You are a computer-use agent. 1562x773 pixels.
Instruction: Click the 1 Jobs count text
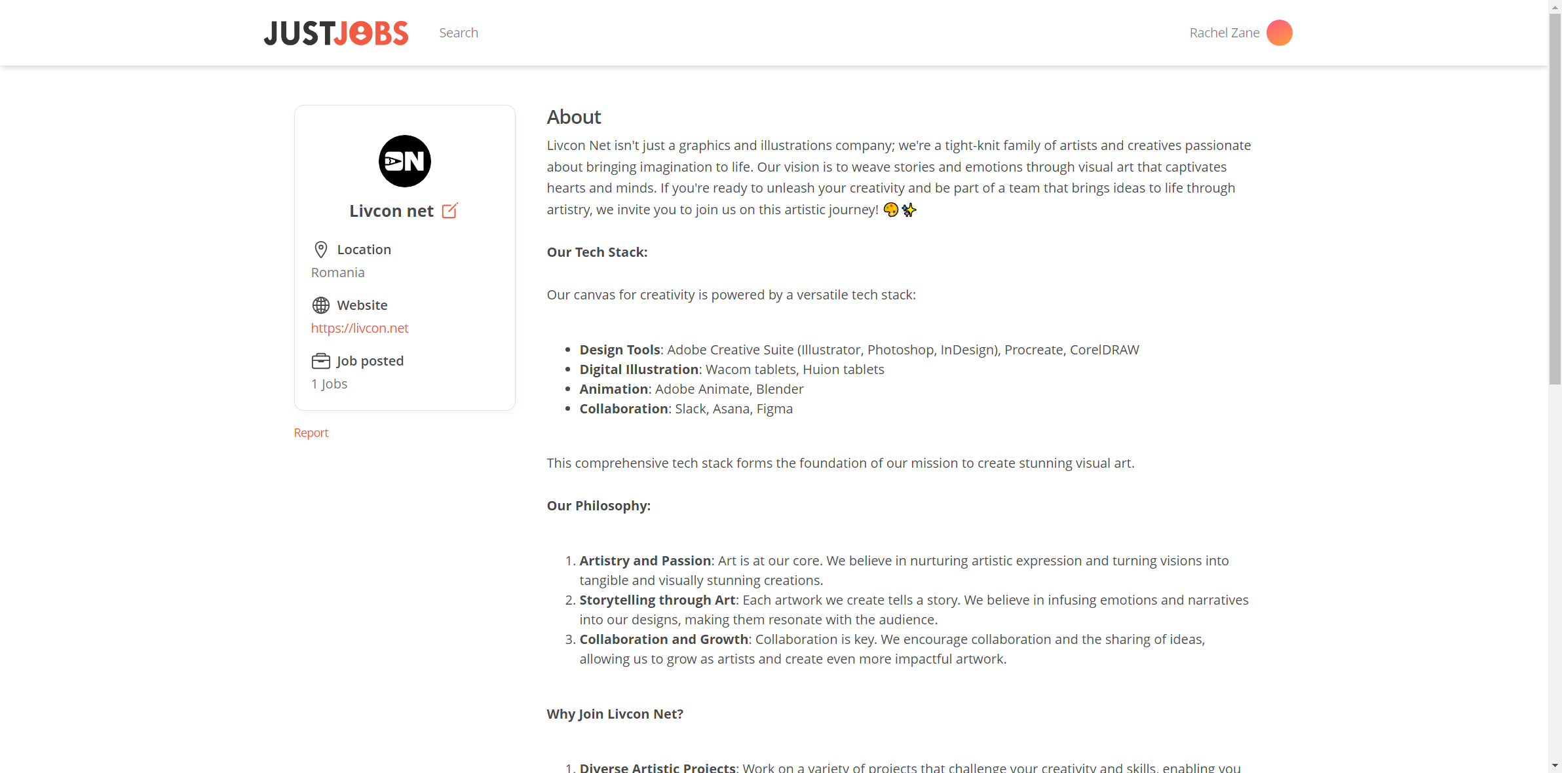[330, 384]
